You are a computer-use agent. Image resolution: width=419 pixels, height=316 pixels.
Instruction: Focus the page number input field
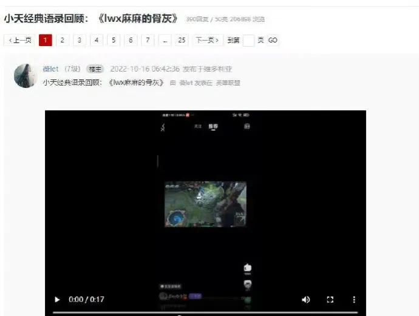pyautogui.click(x=248, y=41)
